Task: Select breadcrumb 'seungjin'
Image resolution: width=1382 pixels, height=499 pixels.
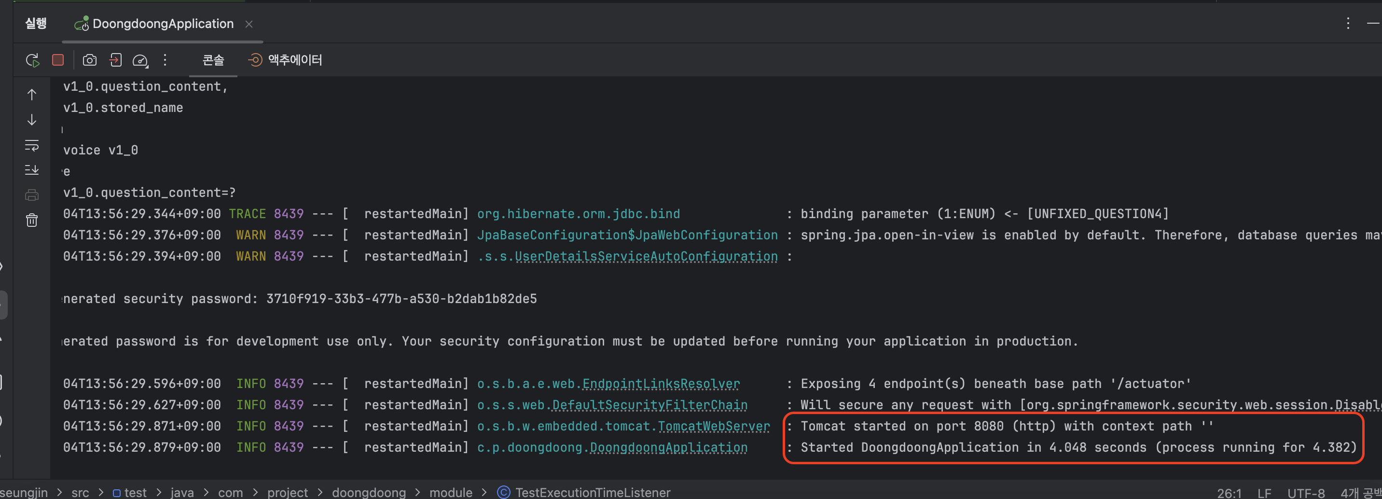Action: click(24, 492)
